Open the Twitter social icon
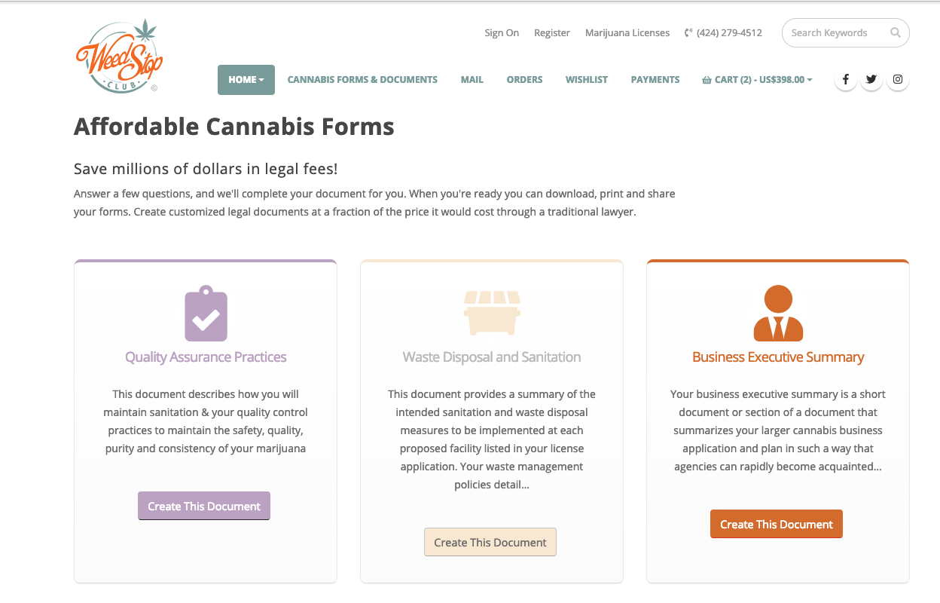Viewport: 940px width, 603px height. pos(871,79)
